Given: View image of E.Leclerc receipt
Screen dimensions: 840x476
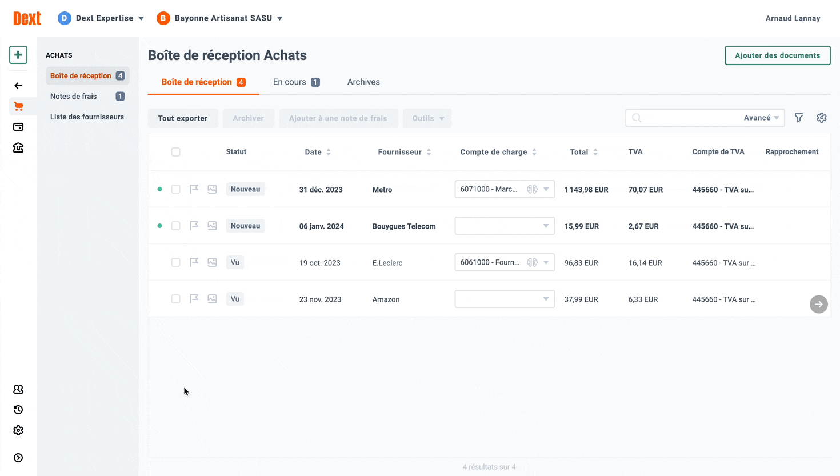Looking at the screenshot, I should pyautogui.click(x=213, y=262).
